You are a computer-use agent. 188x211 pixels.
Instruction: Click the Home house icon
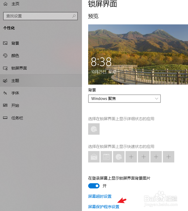5,4
